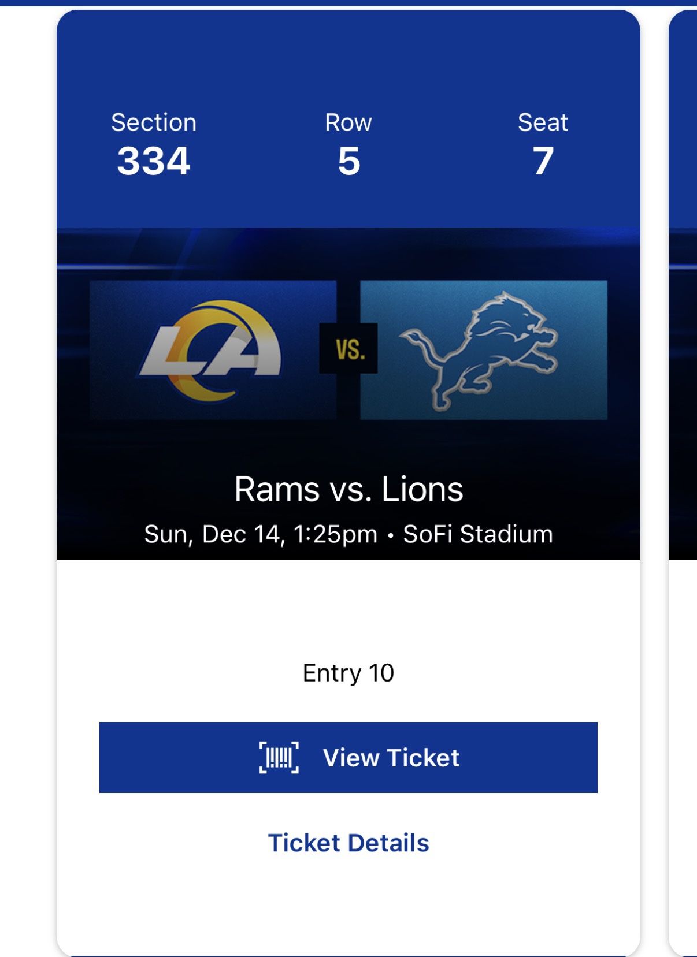Viewport: 697px width, 957px height.
Task: Click the Seat label text
Action: tap(543, 122)
